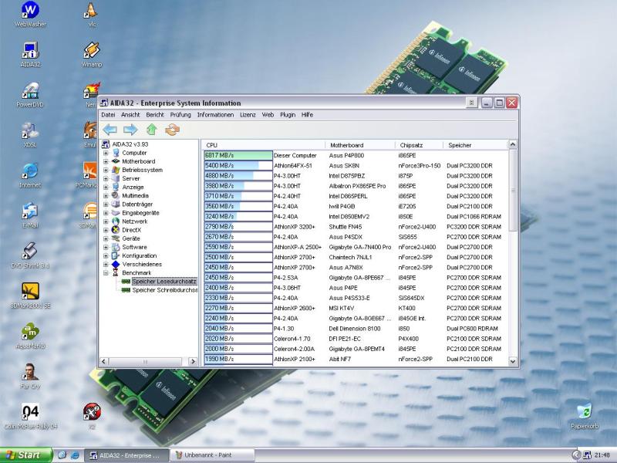Select the E-Mail desktop icon

tap(30, 215)
